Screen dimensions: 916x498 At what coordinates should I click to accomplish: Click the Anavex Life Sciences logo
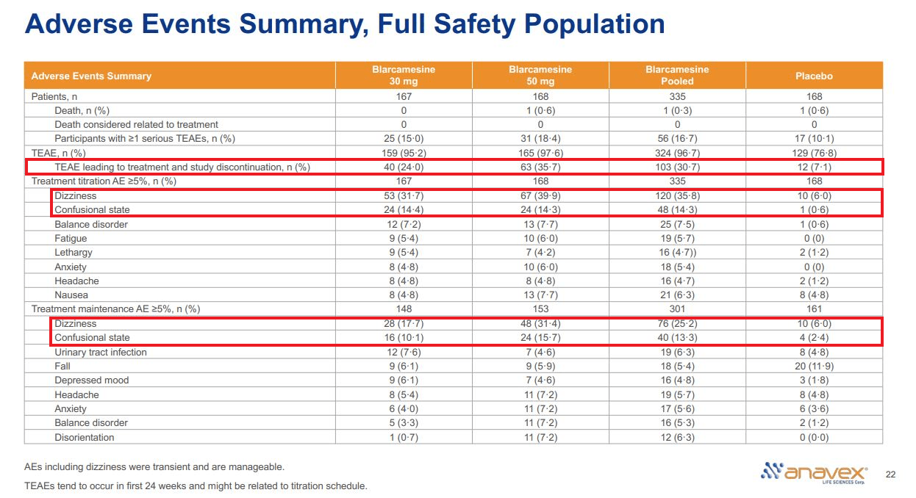coord(816,474)
